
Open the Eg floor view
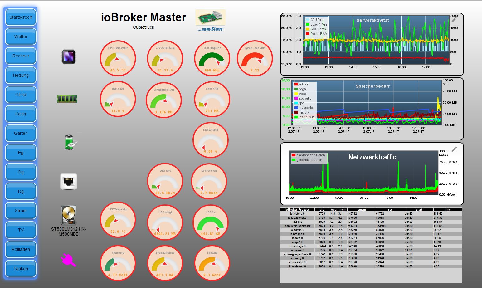(21, 153)
